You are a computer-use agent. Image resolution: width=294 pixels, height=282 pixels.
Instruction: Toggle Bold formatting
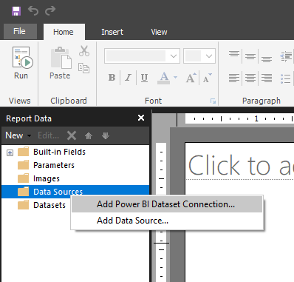pos(112,78)
